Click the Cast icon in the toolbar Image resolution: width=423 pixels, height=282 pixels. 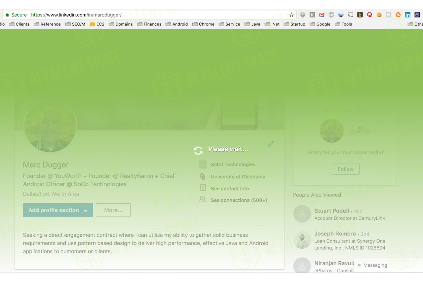tap(351, 15)
